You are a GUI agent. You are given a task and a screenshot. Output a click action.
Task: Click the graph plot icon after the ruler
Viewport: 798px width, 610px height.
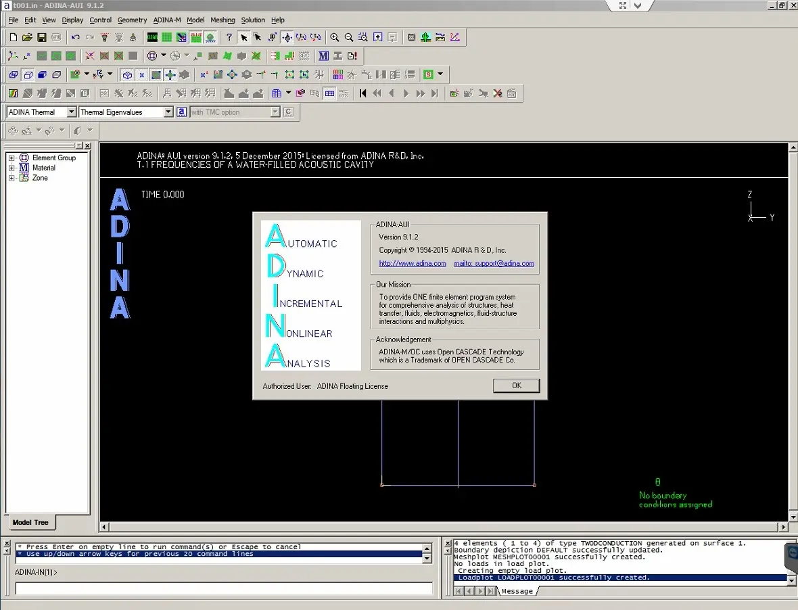tap(454, 37)
